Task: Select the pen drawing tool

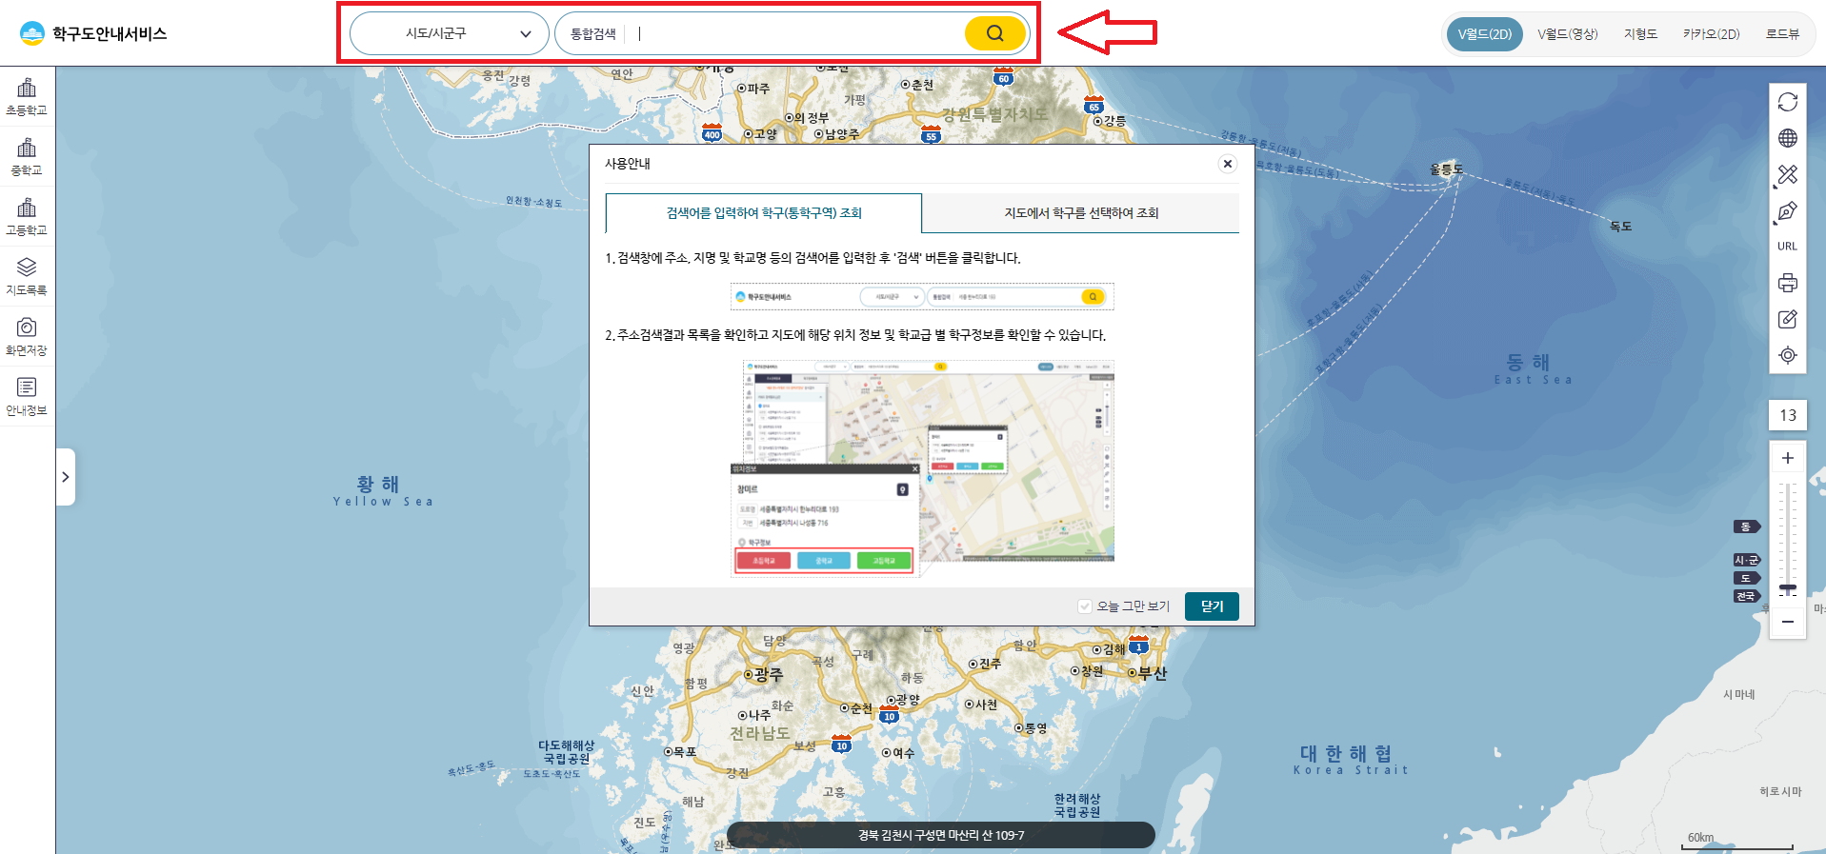Action: click(x=1788, y=210)
